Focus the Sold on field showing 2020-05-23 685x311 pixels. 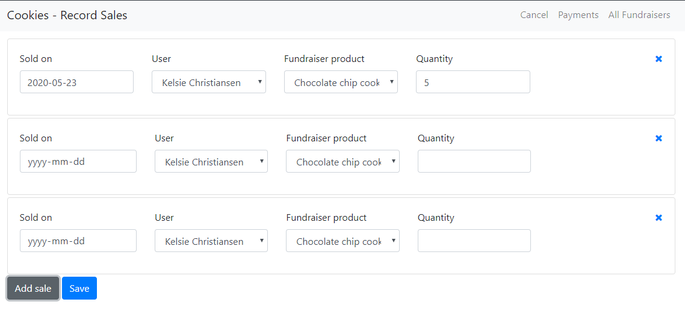pos(76,82)
